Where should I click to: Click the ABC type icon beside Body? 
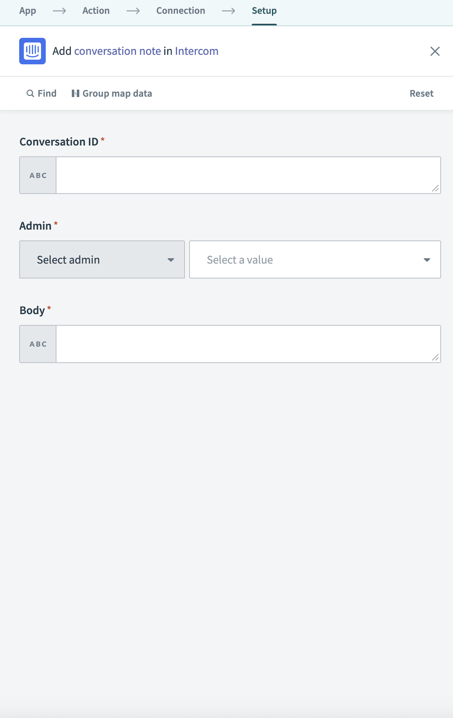(38, 344)
